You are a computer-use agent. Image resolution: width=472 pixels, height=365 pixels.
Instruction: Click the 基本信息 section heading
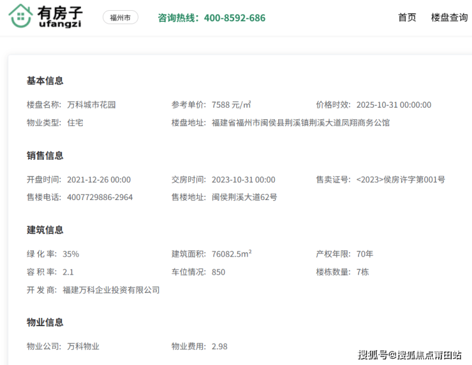tap(45, 81)
